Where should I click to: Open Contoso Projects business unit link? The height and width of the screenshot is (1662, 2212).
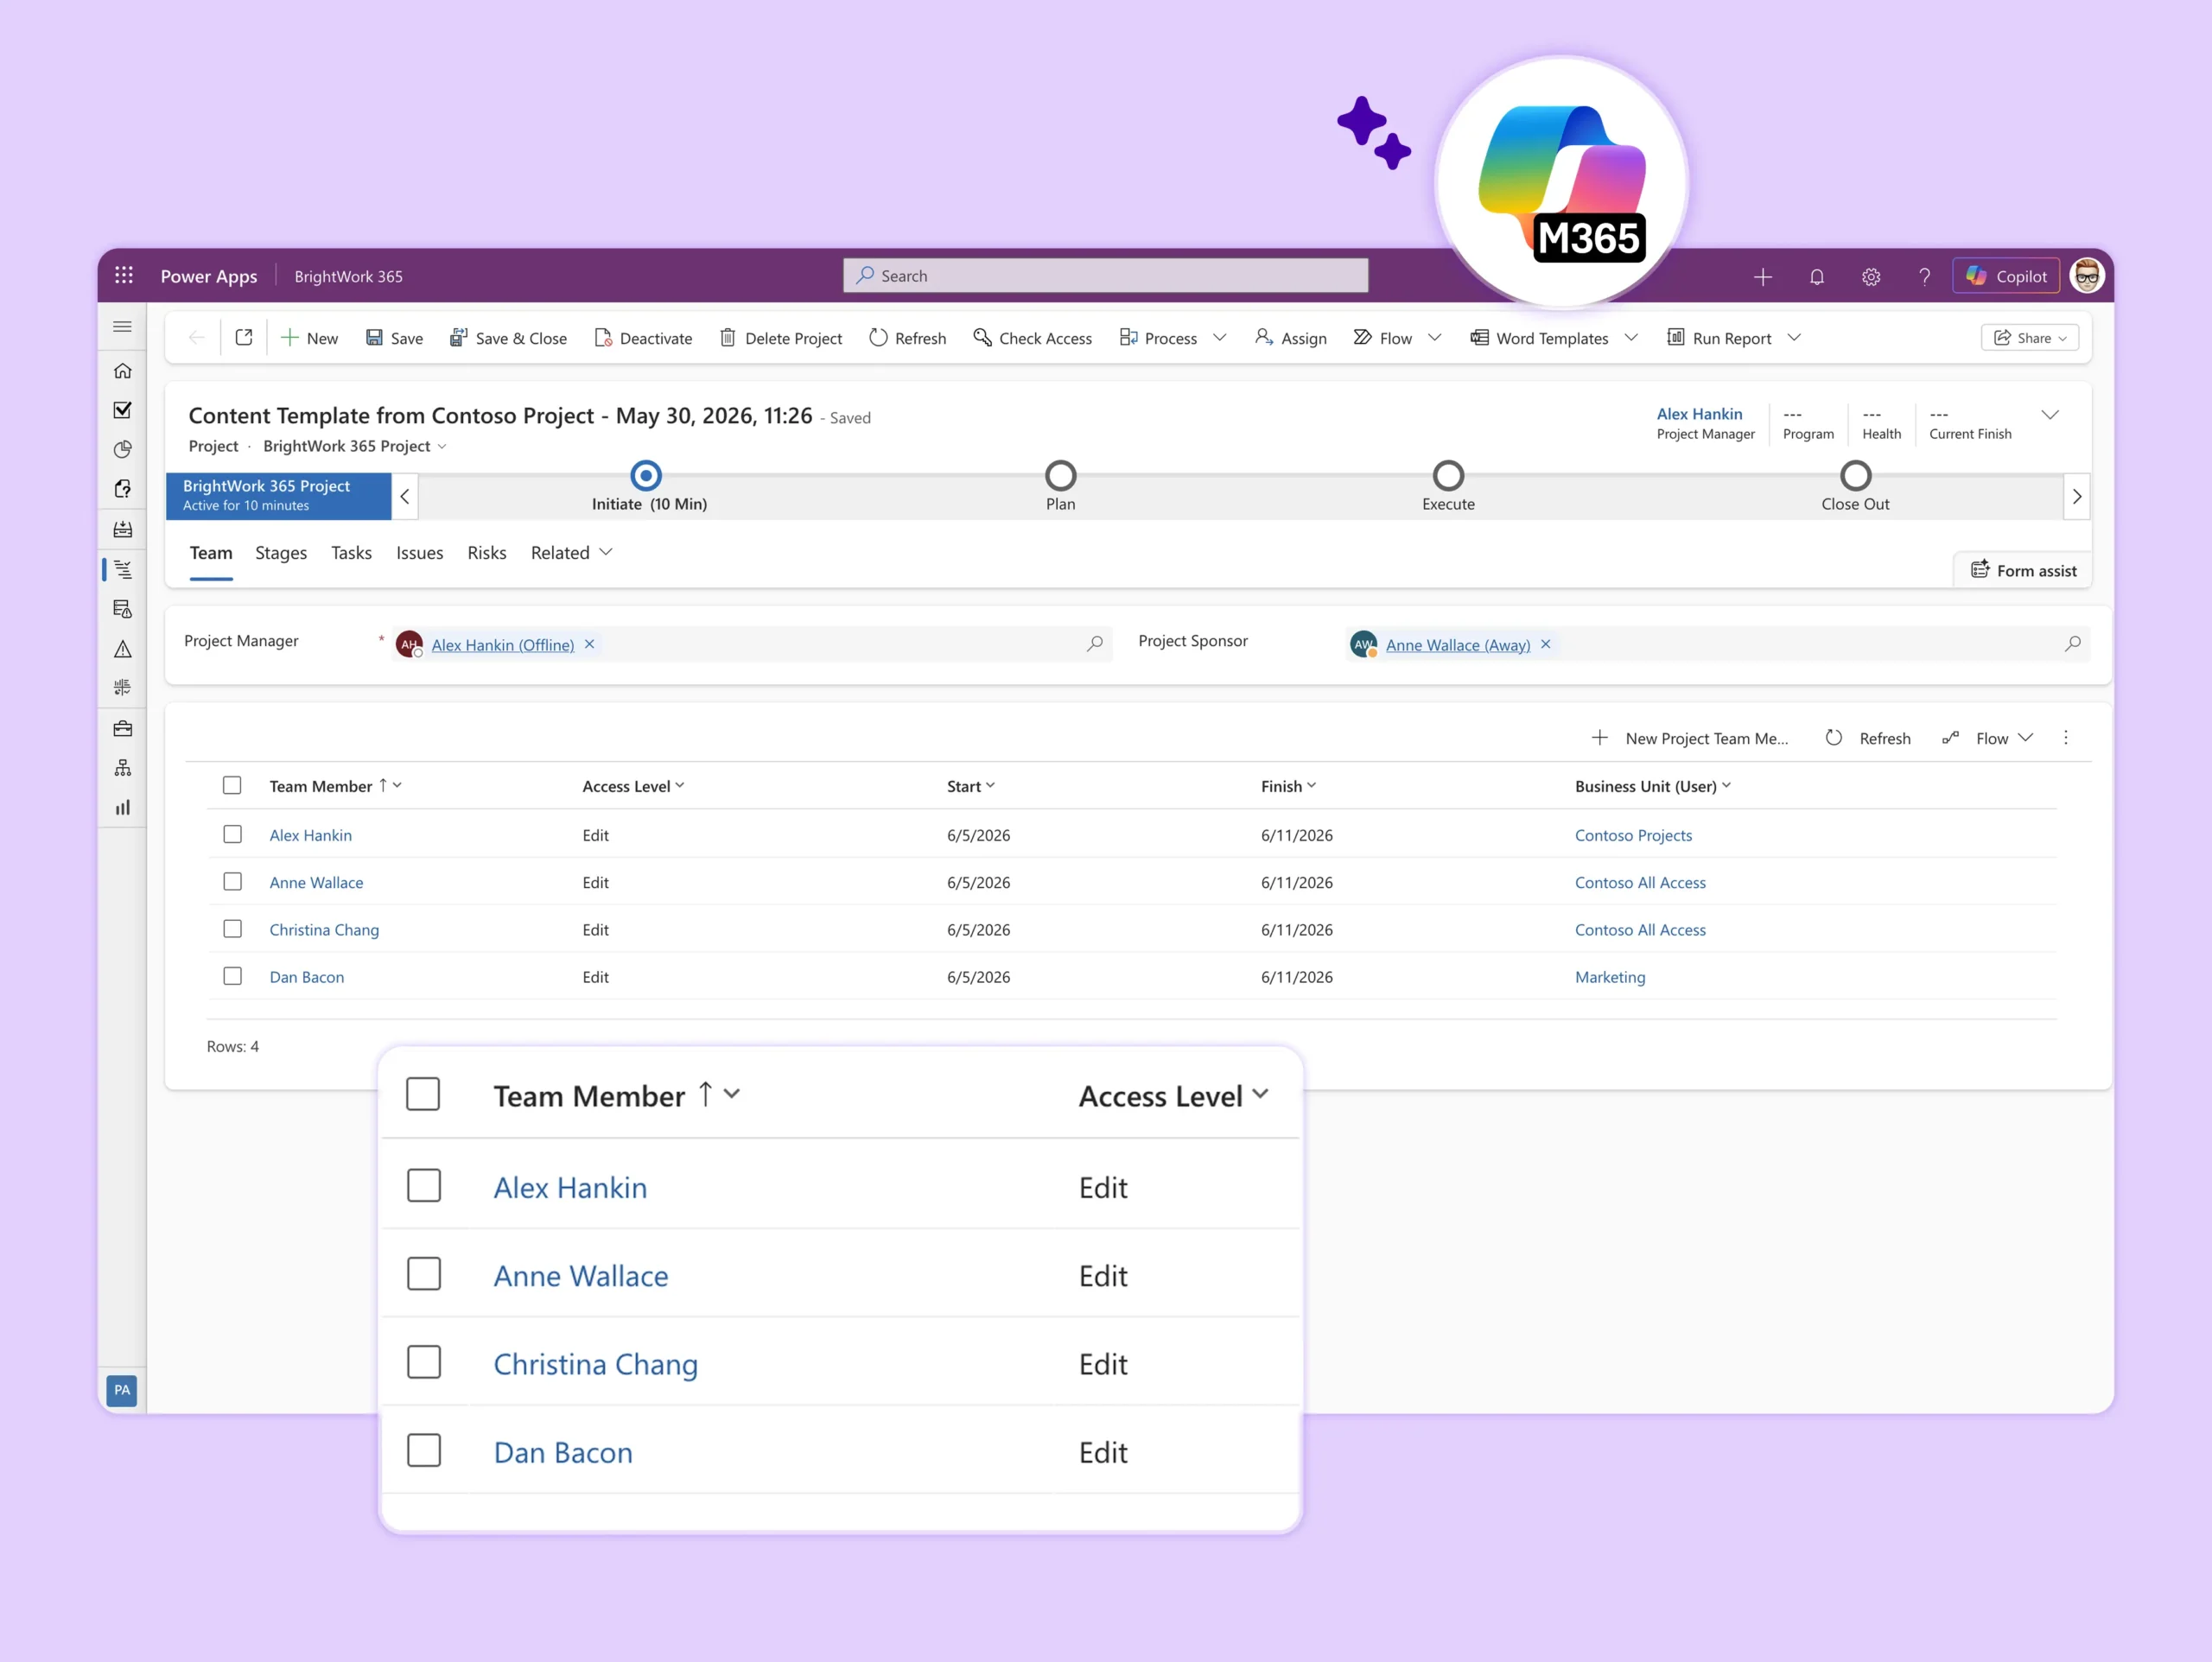pos(1634,835)
